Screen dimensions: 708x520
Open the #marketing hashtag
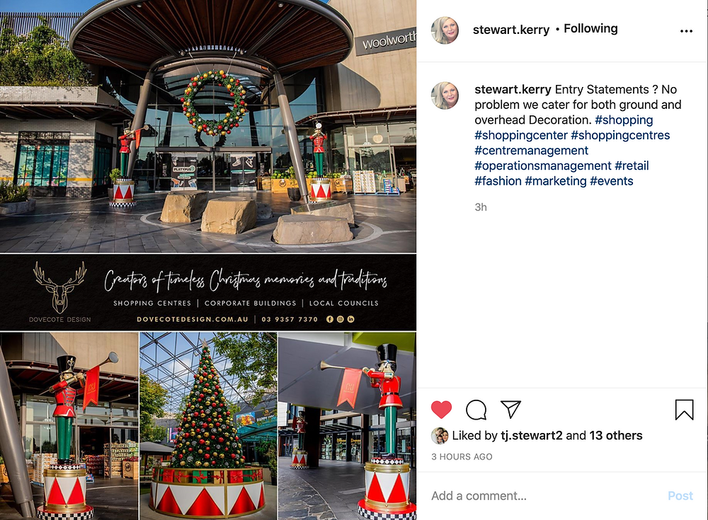click(555, 181)
